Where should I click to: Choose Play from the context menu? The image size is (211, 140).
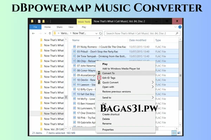105,64
